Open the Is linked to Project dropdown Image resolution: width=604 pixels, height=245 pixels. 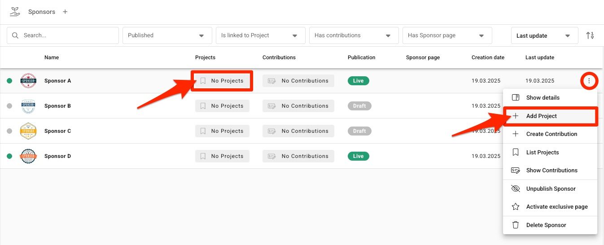tap(261, 35)
